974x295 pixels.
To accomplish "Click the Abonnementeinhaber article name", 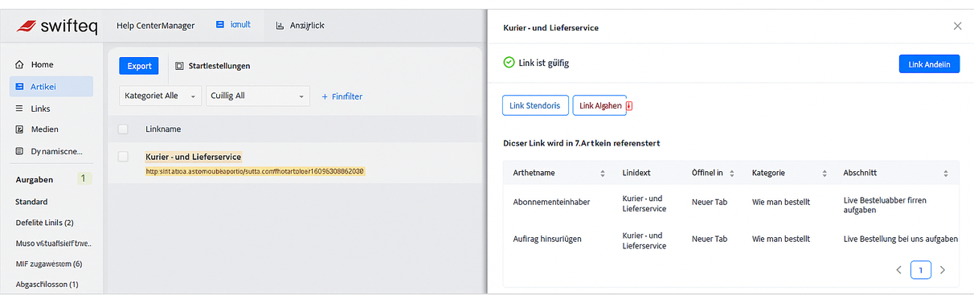I will (551, 202).
